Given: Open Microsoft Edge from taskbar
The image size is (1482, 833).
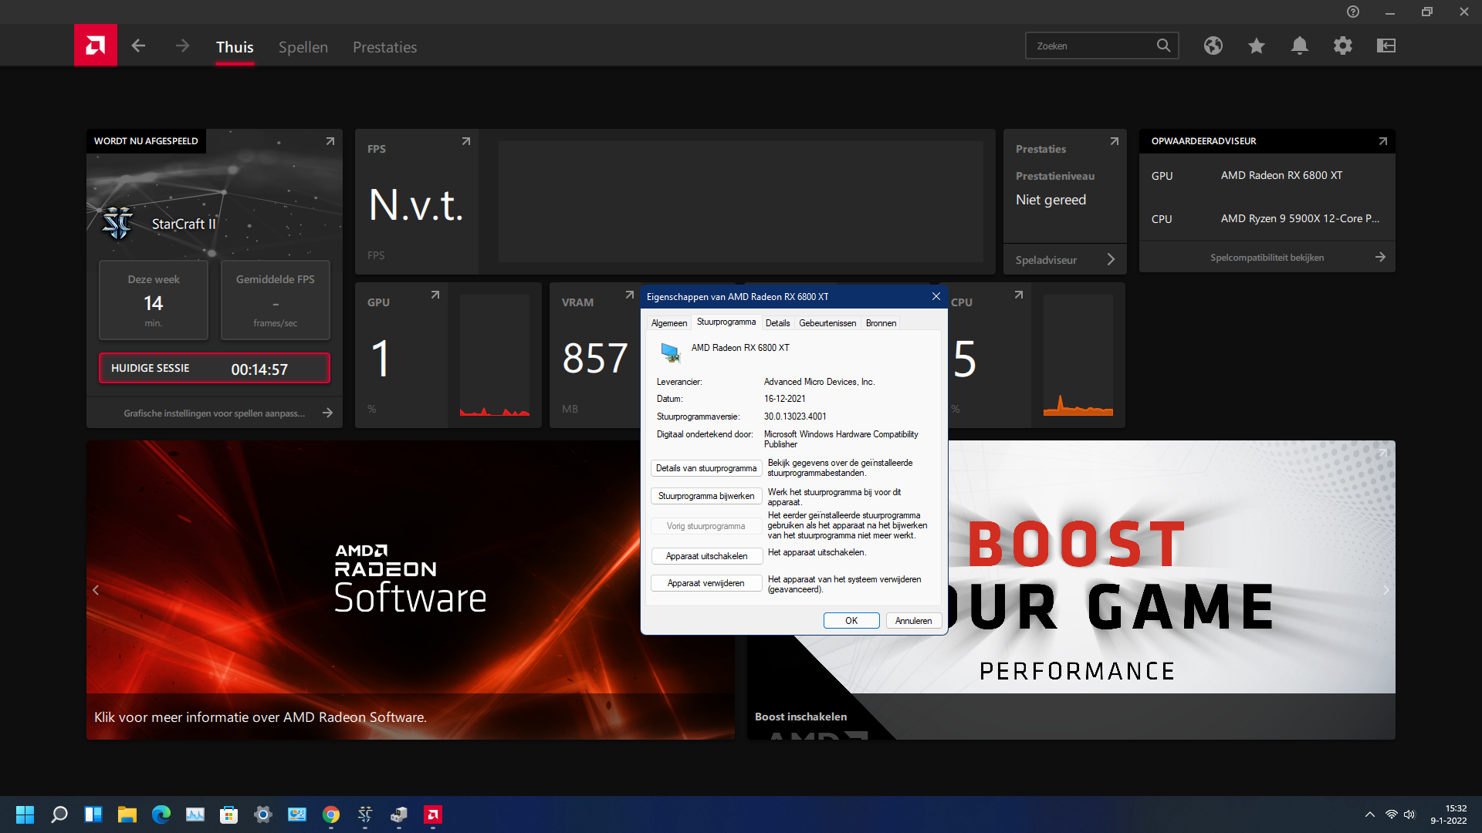Looking at the screenshot, I should pyautogui.click(x=161, y=814).
